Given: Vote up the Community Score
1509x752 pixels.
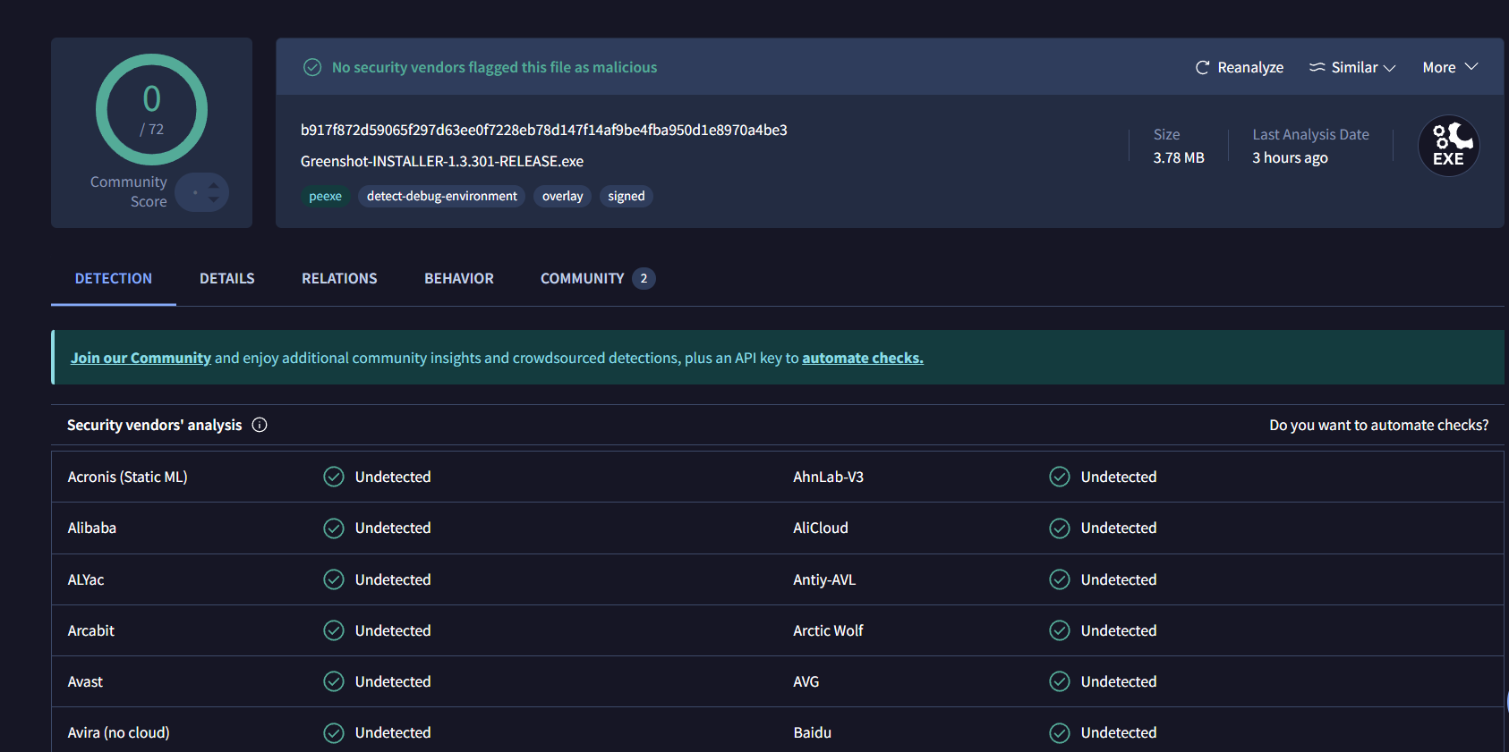Looking at the screenshot, I should (x=214, y=186).
